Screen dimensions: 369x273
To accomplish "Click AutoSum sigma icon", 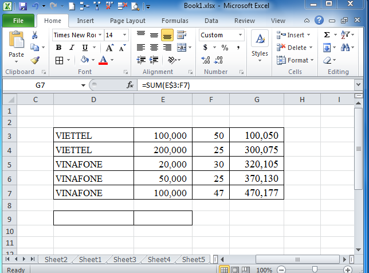I will click(327, 35).
